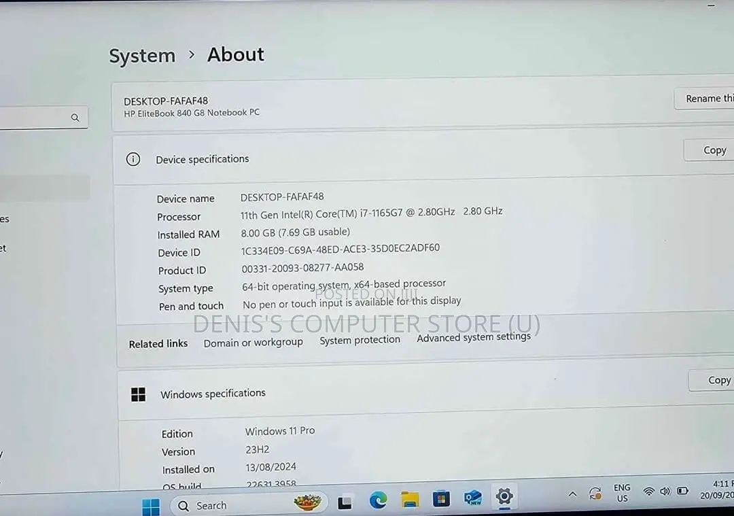Collapse the Windows specifications section header
This screenshot has height=516, width=734.
pyautogui.click(x=426, y=390)
